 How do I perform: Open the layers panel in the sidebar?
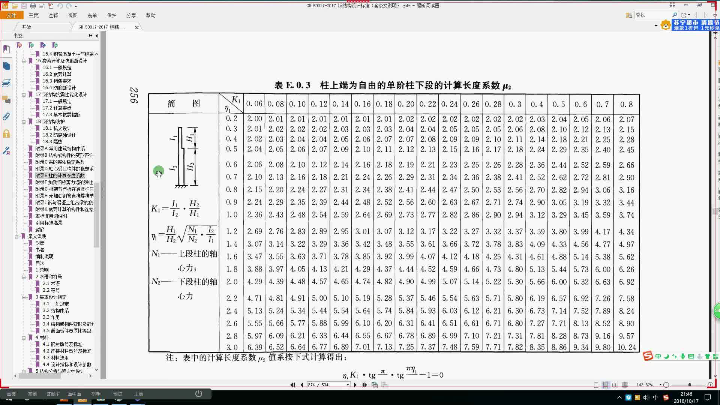[x=6, y=83]
